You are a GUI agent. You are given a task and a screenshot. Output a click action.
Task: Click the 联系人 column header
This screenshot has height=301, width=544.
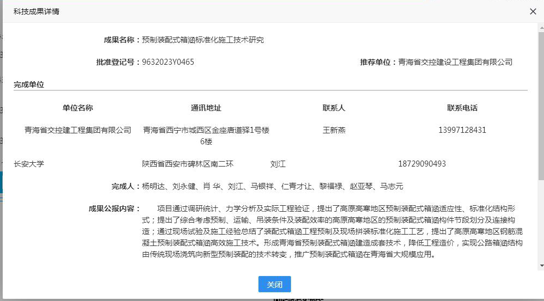click(x=334, y=108)
